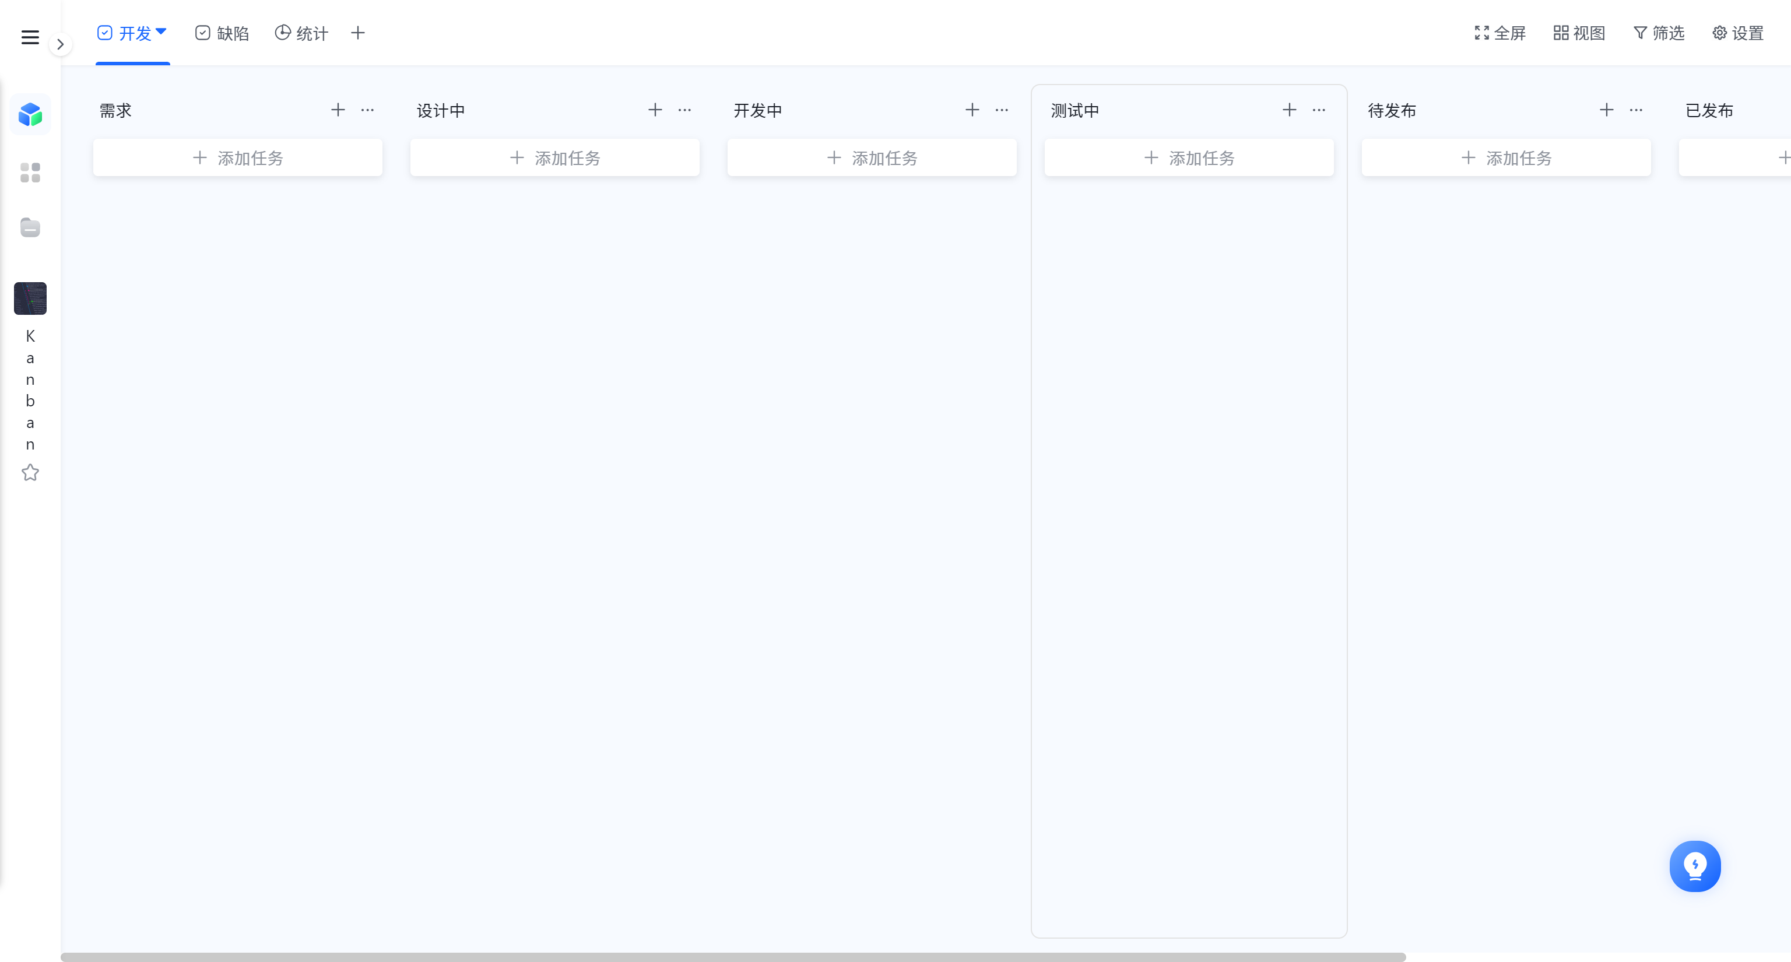Click the 需求 column title
Screen dimensions: 1791x962
[115, 111]
